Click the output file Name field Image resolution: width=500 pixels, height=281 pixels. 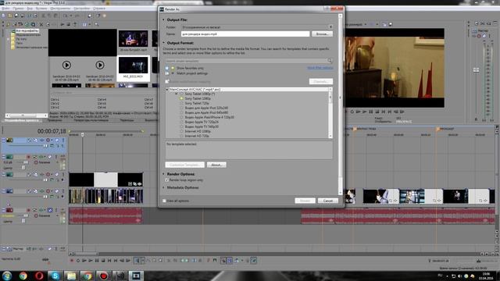point(245,34)
